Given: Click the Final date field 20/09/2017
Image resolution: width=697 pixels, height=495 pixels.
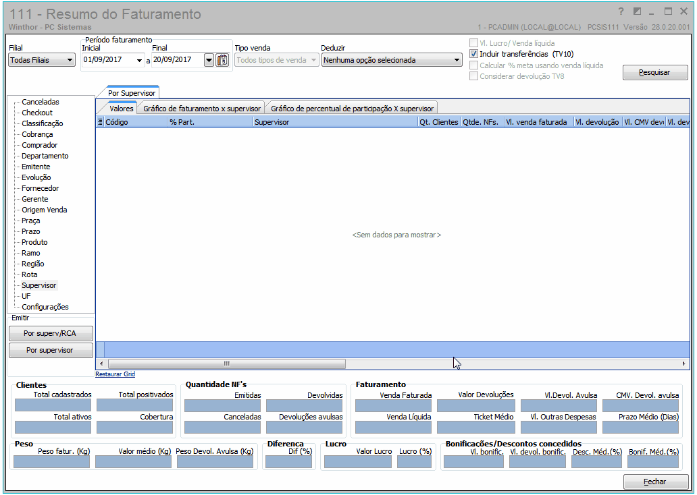Looking at the screenshot, I should click(x=178, y=59).
